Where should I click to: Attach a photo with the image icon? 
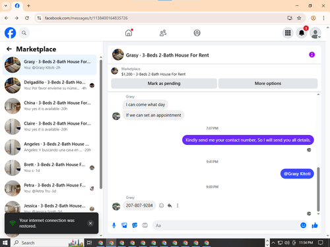124,225
